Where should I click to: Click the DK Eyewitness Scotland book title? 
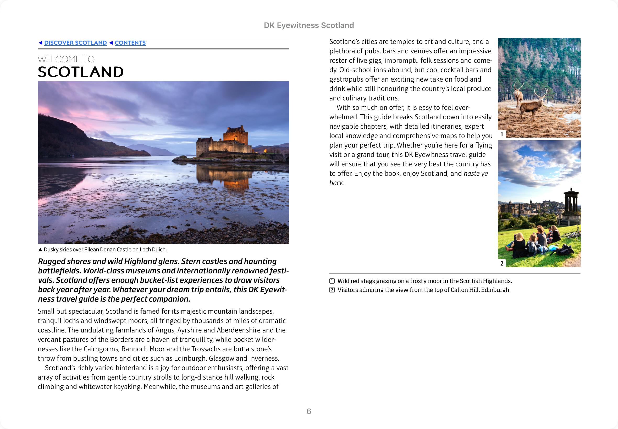[x=308, y=25]
